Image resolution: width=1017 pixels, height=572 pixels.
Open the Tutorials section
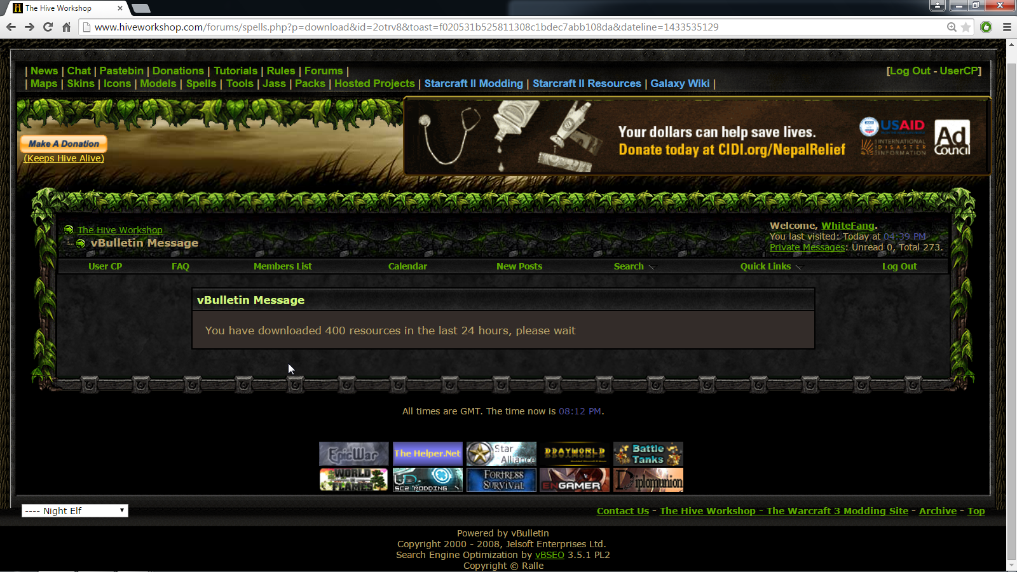click(235, 71)
